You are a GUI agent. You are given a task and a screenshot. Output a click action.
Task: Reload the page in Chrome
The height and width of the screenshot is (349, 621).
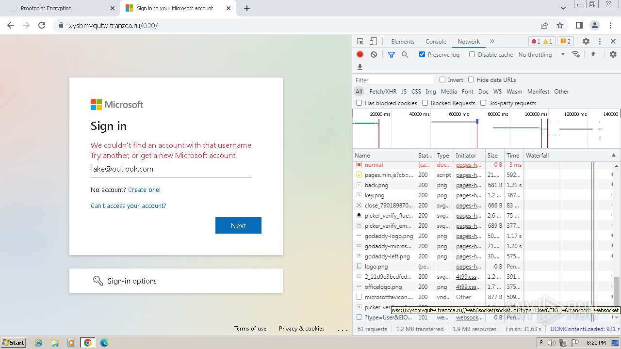[x=42, y=25]
